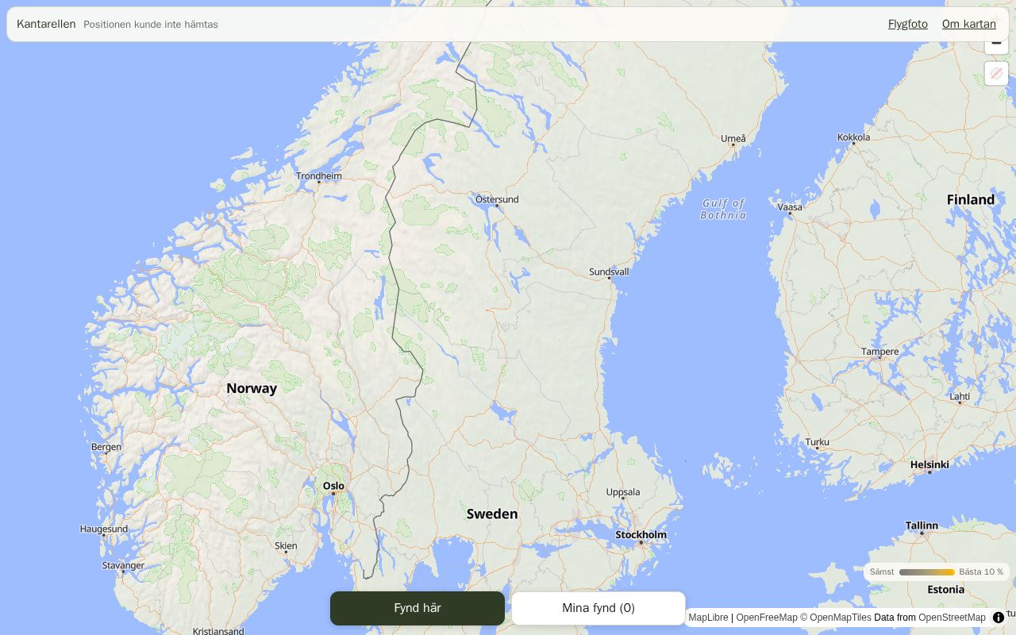Screen dimensions: 1016x635
Task: Click the Uppsala city label
Action: 623,492
